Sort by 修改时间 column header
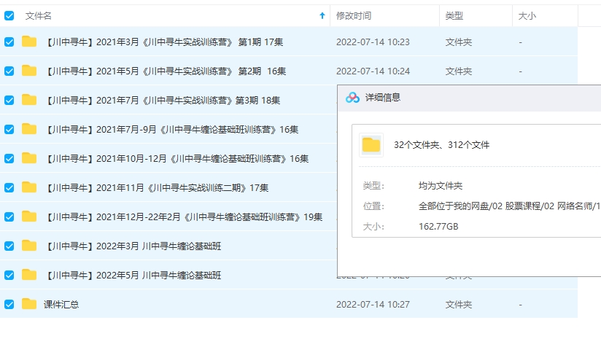 pyautogui.click(x=354, y=16)
